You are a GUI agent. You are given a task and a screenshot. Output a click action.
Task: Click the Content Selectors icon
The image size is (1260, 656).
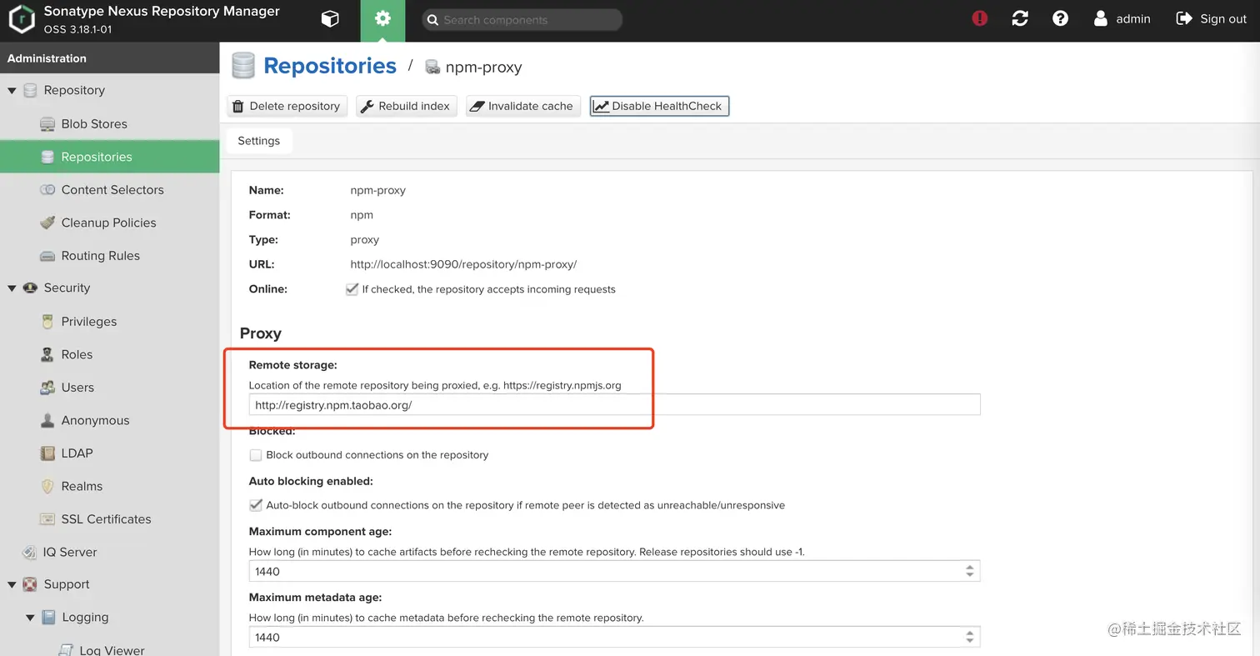click(47, 190)
